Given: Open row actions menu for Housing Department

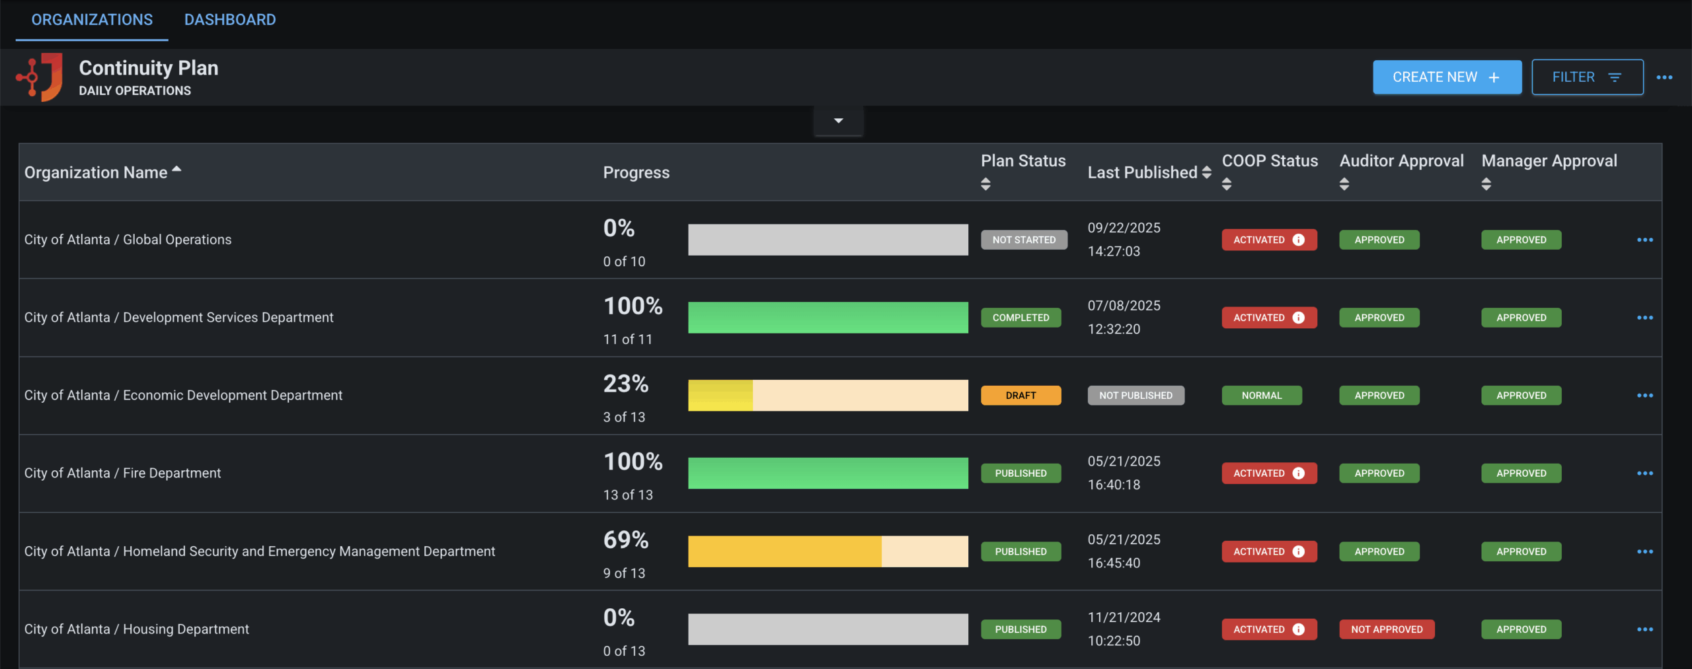Looking at the screenshot, I should 1645,629.
